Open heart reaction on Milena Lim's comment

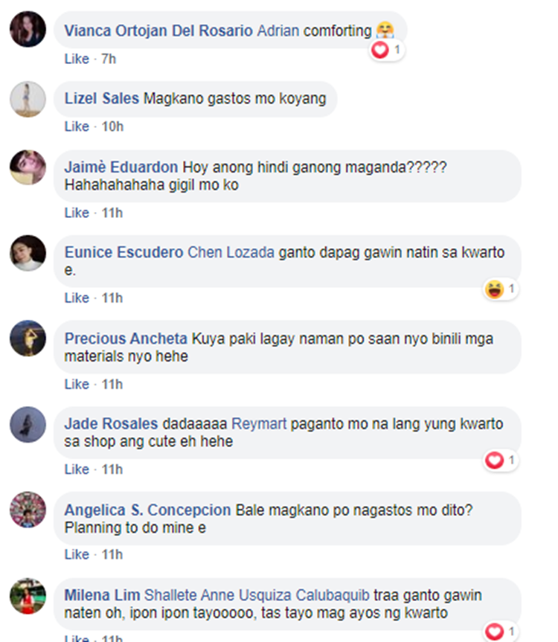500,632
